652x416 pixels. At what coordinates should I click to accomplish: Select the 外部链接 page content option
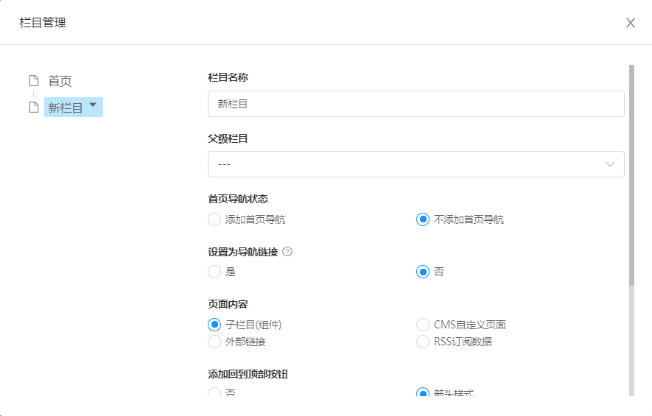click(214, 342)
